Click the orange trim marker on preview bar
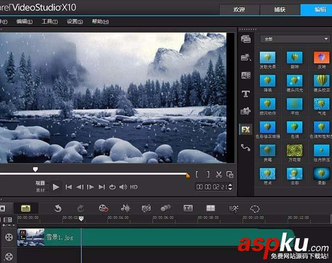 188,175
